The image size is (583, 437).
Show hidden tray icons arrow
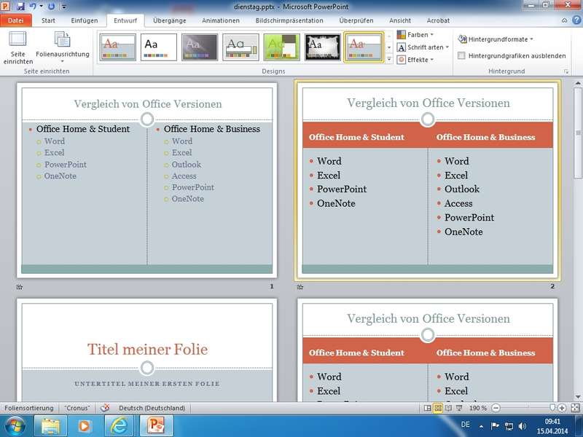(482, 427)
